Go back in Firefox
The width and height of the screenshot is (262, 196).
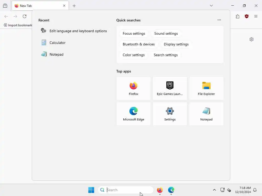click(6, 16)
